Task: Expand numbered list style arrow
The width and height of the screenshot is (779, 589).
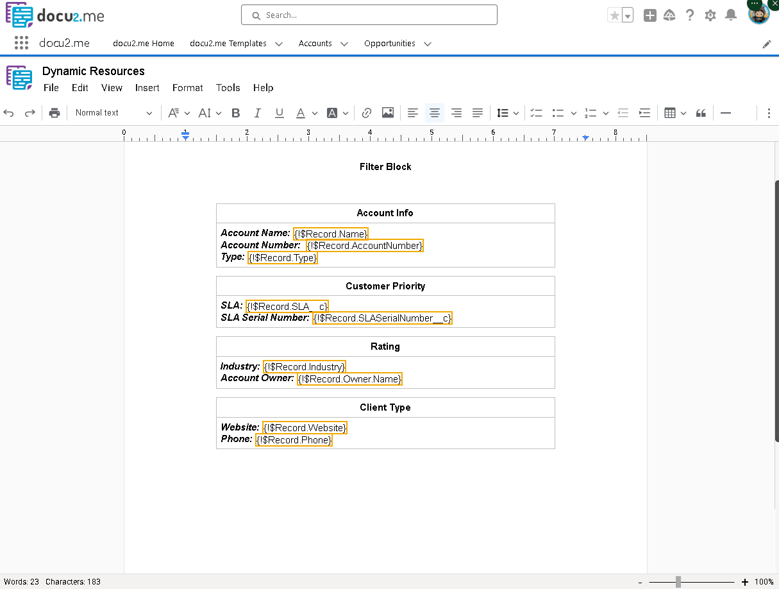Action: click(606, 114)
